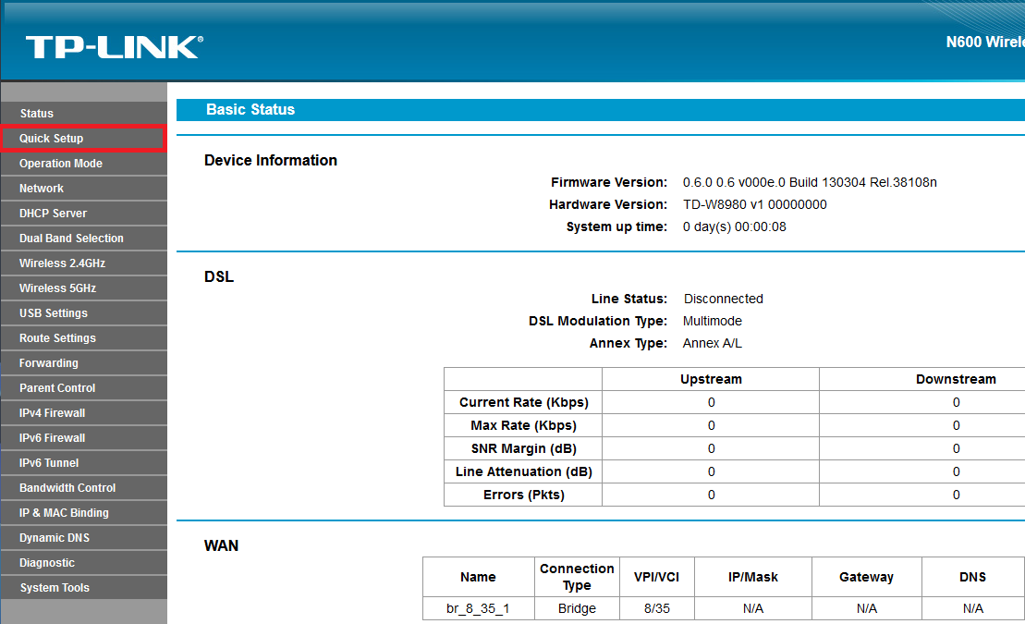This screenshot has width=1025, height=624.
Task: Configure the DHCP Server
Action: (x=55, y=213)
